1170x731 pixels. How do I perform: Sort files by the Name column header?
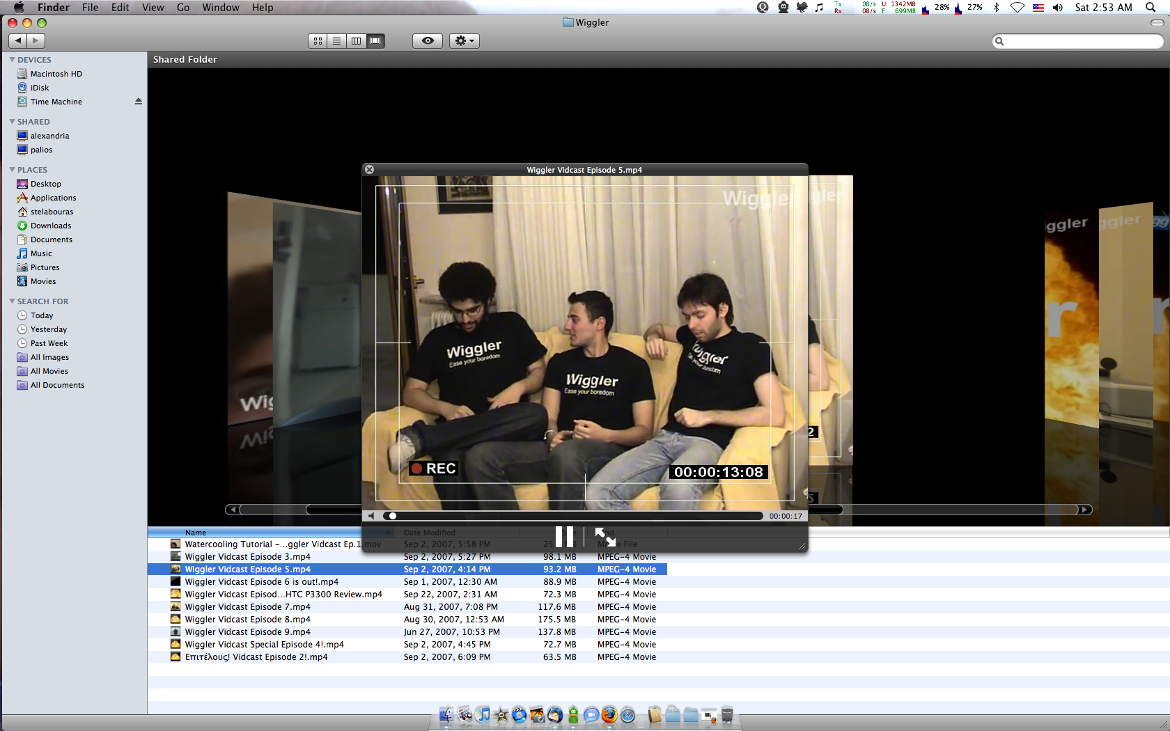click(x=272, y=533)
